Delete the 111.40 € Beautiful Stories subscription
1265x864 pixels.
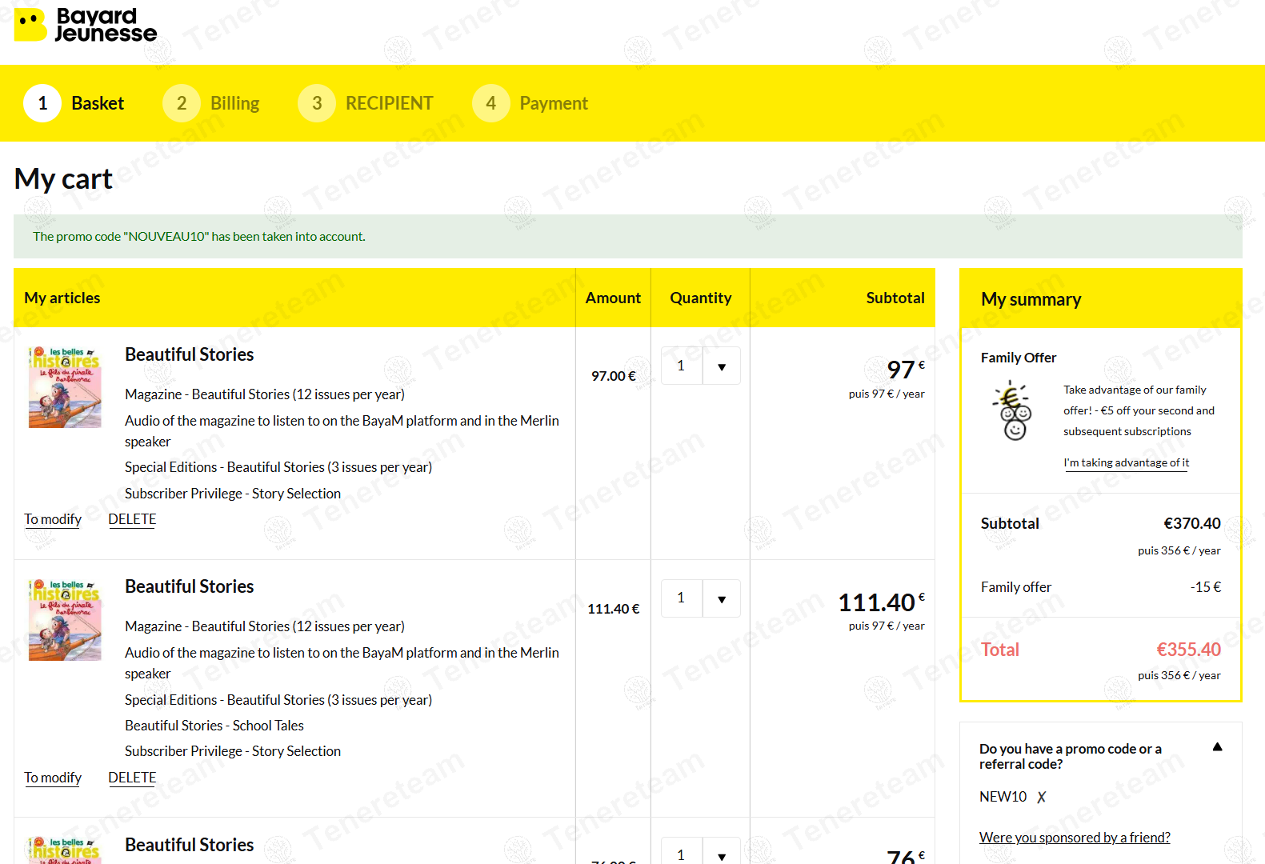(132, 778)
